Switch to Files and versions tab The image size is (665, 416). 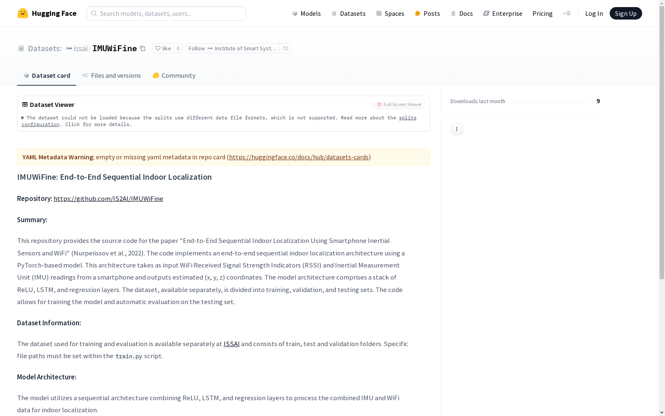[111, 75]
